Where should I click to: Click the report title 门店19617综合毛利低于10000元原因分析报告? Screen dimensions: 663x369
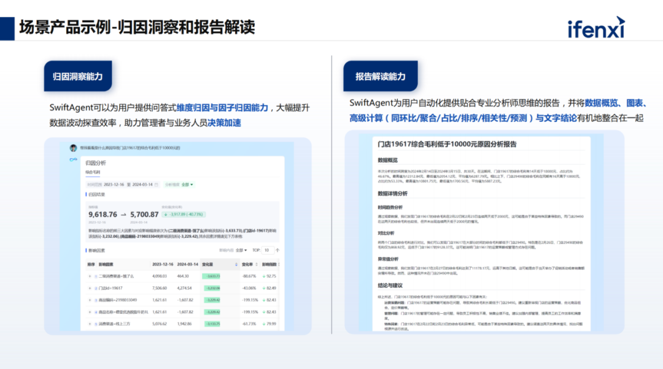(x=447, y=144)
